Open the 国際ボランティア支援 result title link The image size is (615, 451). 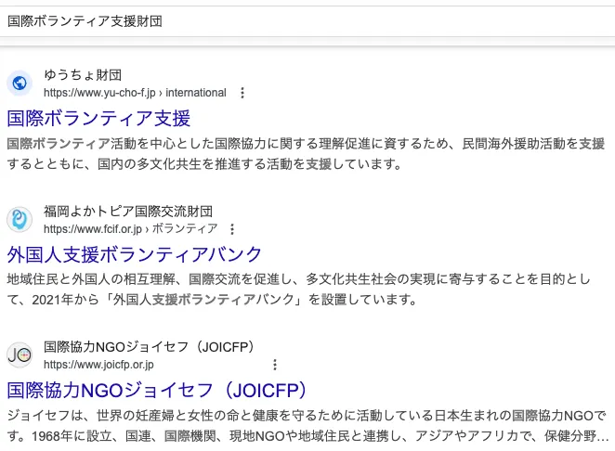pyautogui.click(x=98, y=119)
